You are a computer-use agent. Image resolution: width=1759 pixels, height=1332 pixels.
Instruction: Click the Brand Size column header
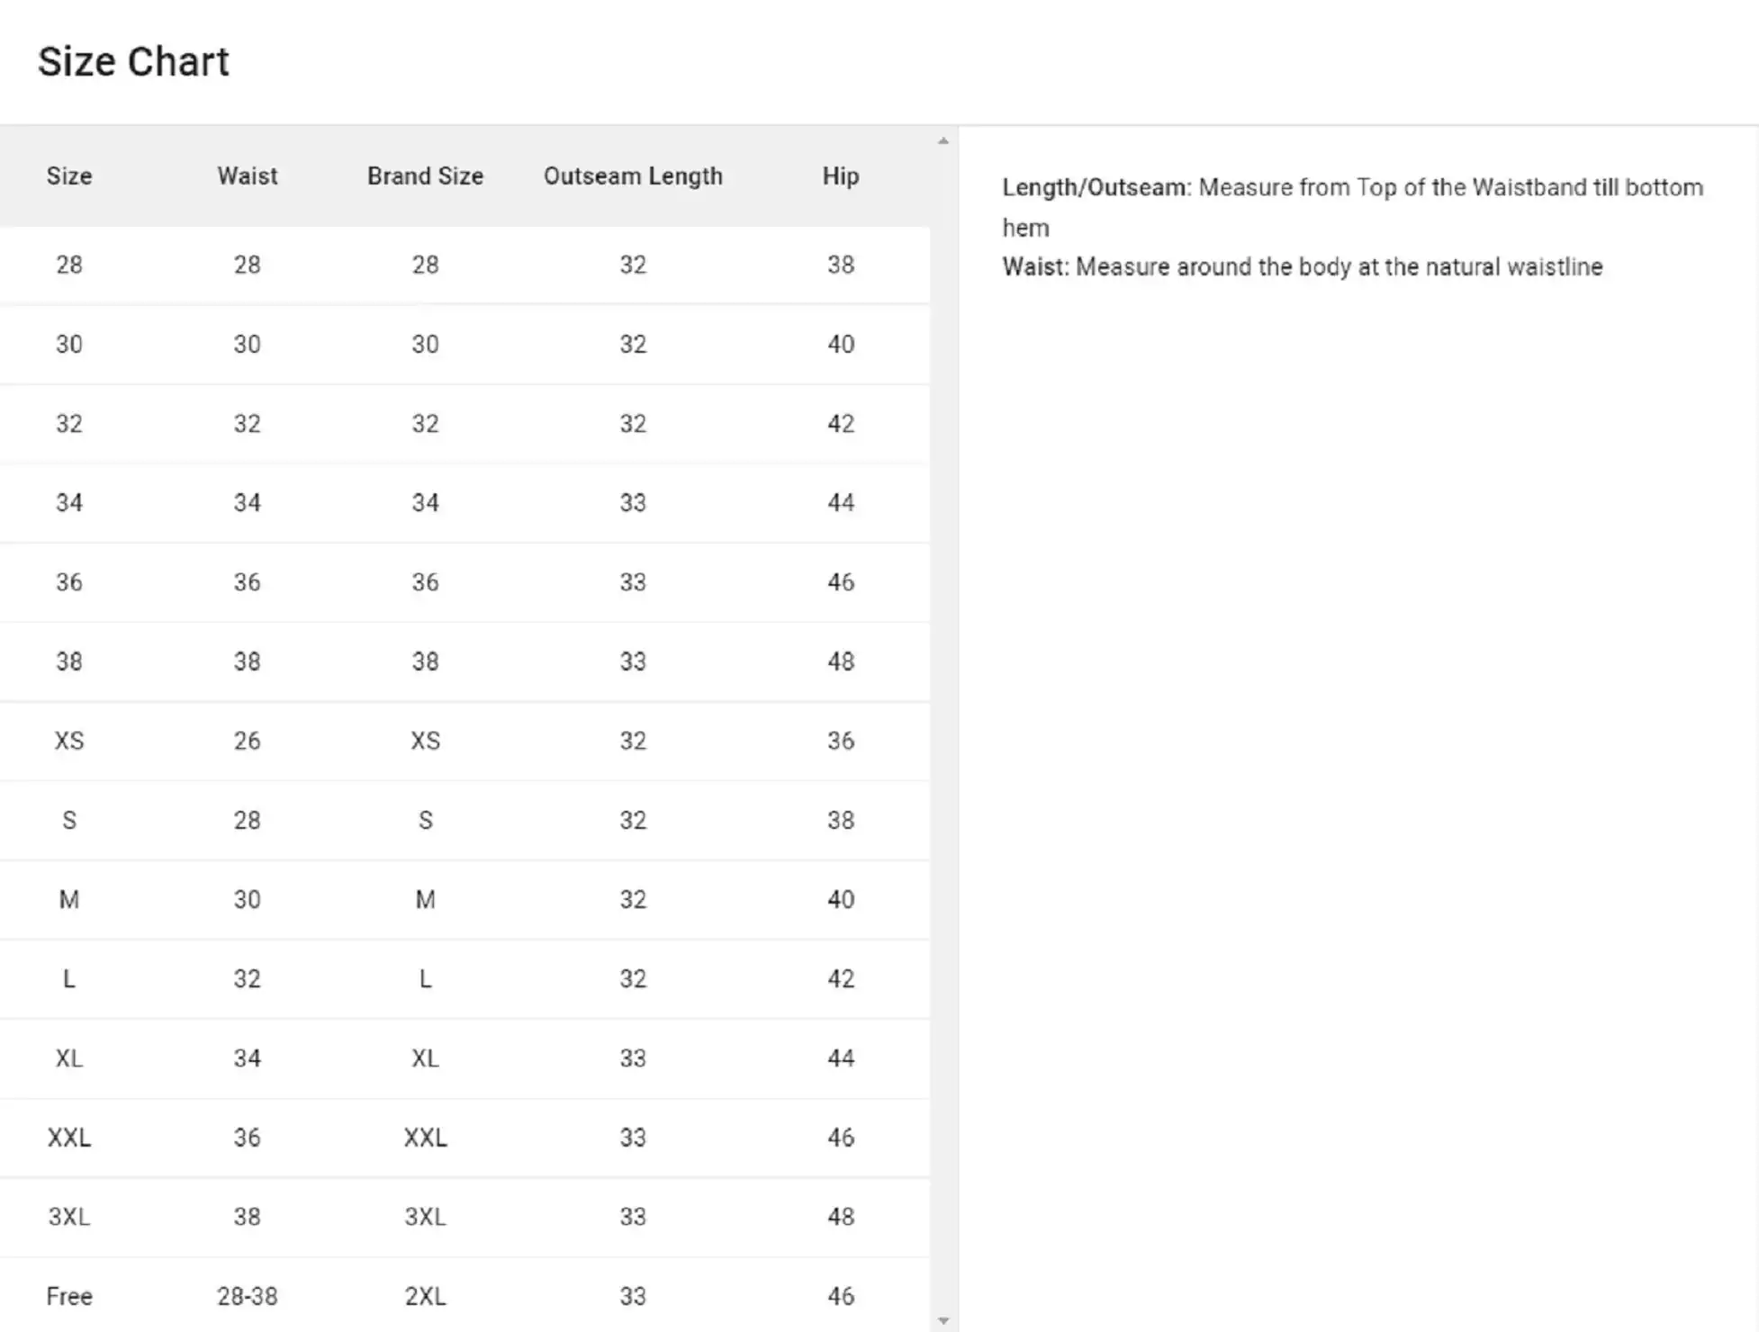pos(425,176)
